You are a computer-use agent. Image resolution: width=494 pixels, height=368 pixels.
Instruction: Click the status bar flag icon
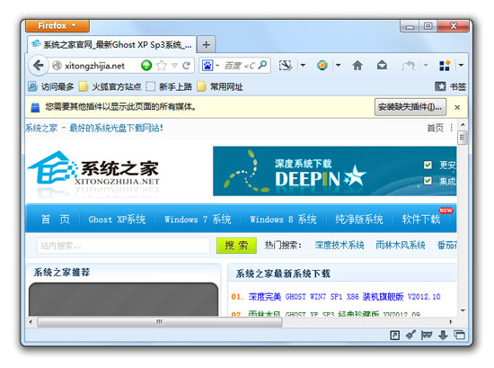click(427, 335)
